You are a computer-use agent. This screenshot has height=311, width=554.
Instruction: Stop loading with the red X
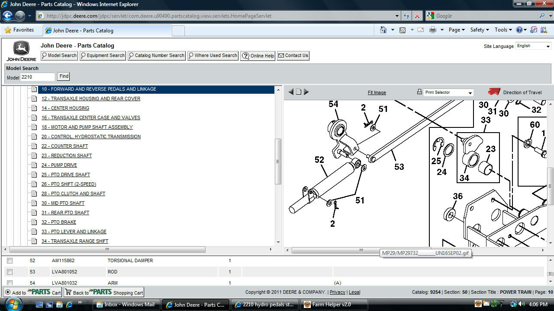click(x=417, y=16)
